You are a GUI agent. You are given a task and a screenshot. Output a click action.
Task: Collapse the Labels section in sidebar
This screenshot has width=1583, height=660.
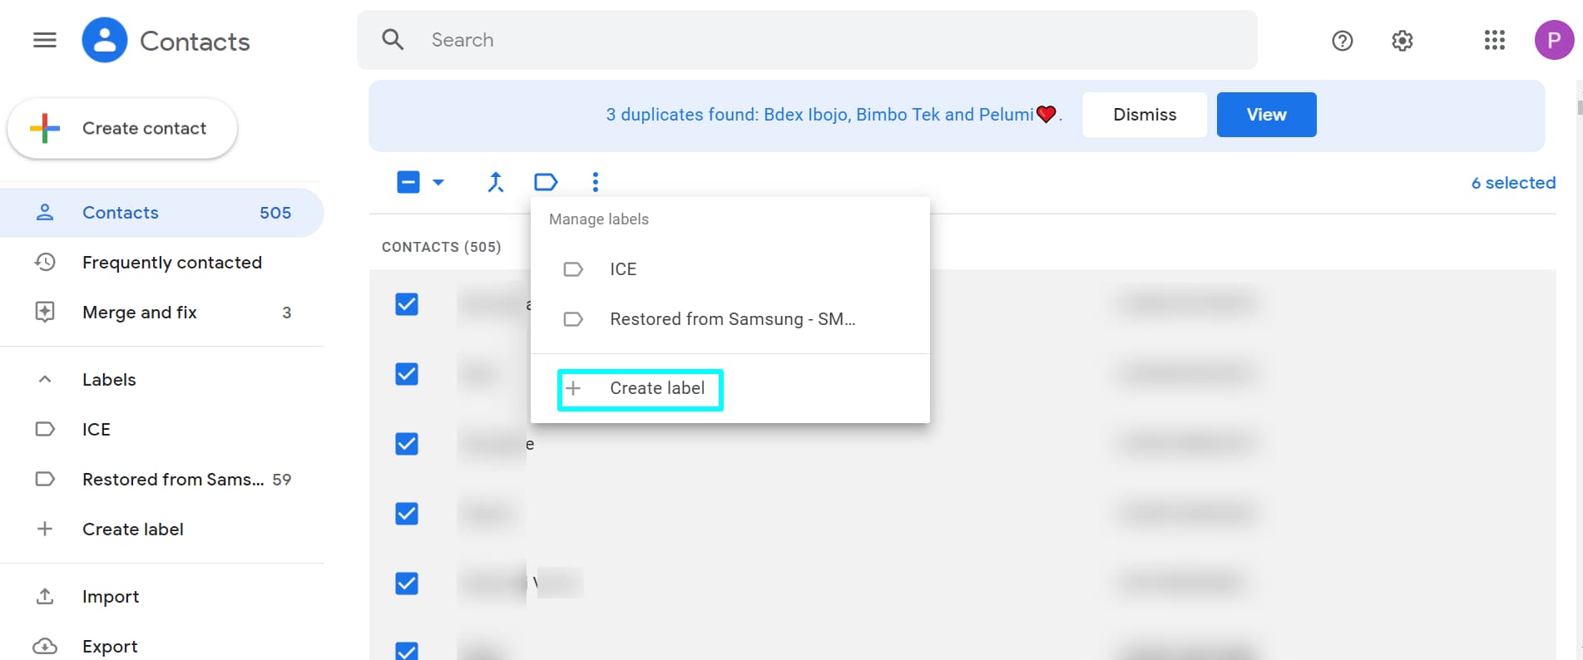(45, 380)
